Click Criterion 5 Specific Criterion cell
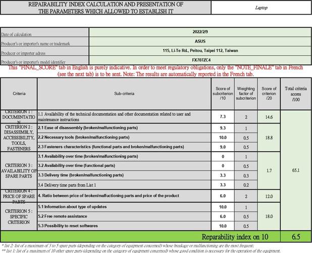Image resolution: width=312 pixels, height=253 pixels. click(19, 217)
